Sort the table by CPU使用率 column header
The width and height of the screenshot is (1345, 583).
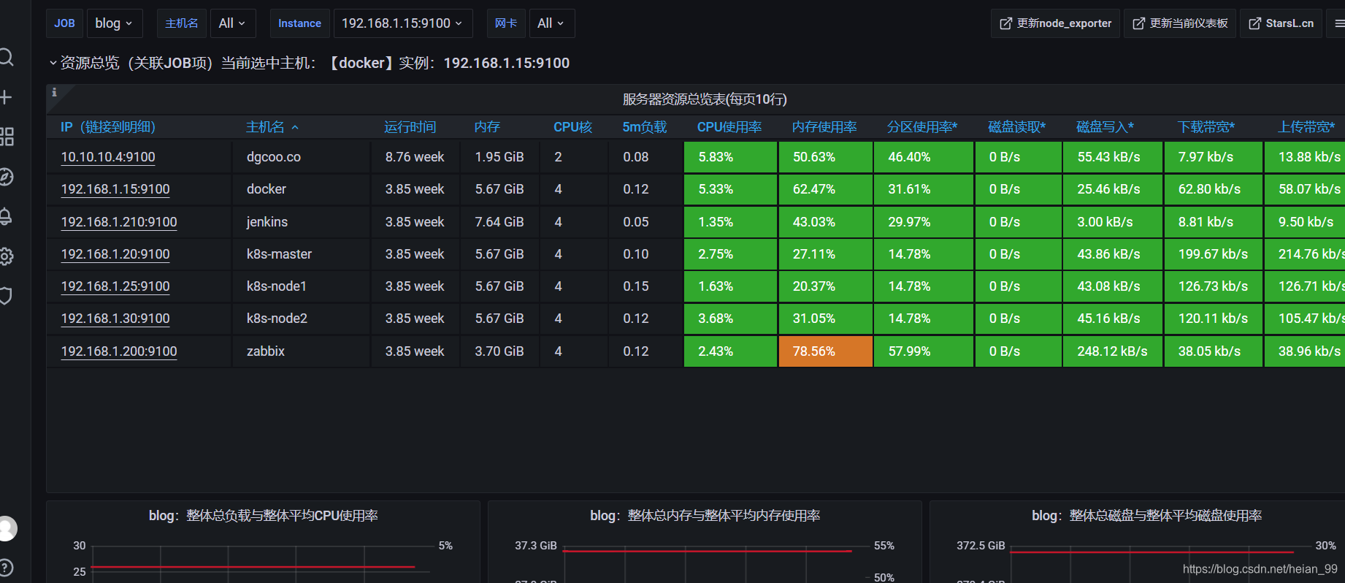[x=729, y=127]
